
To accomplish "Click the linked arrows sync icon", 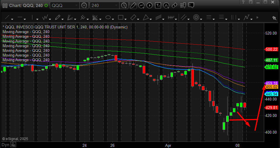I will click(175, 5).
